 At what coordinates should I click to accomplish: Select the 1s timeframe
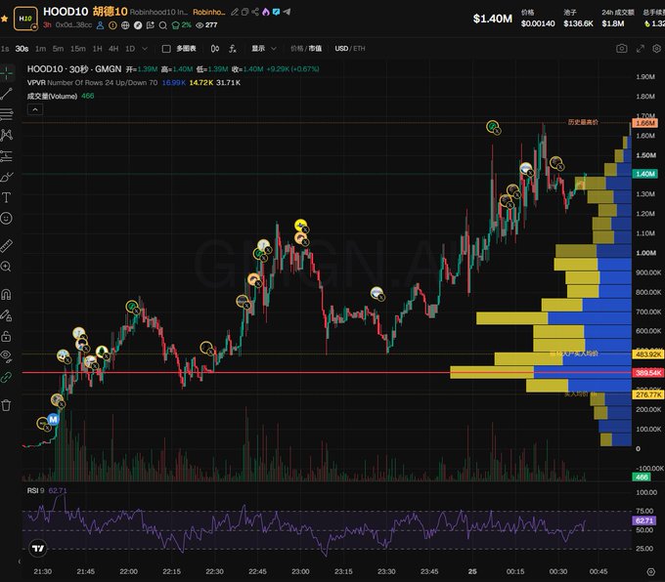tap(5, 49)
